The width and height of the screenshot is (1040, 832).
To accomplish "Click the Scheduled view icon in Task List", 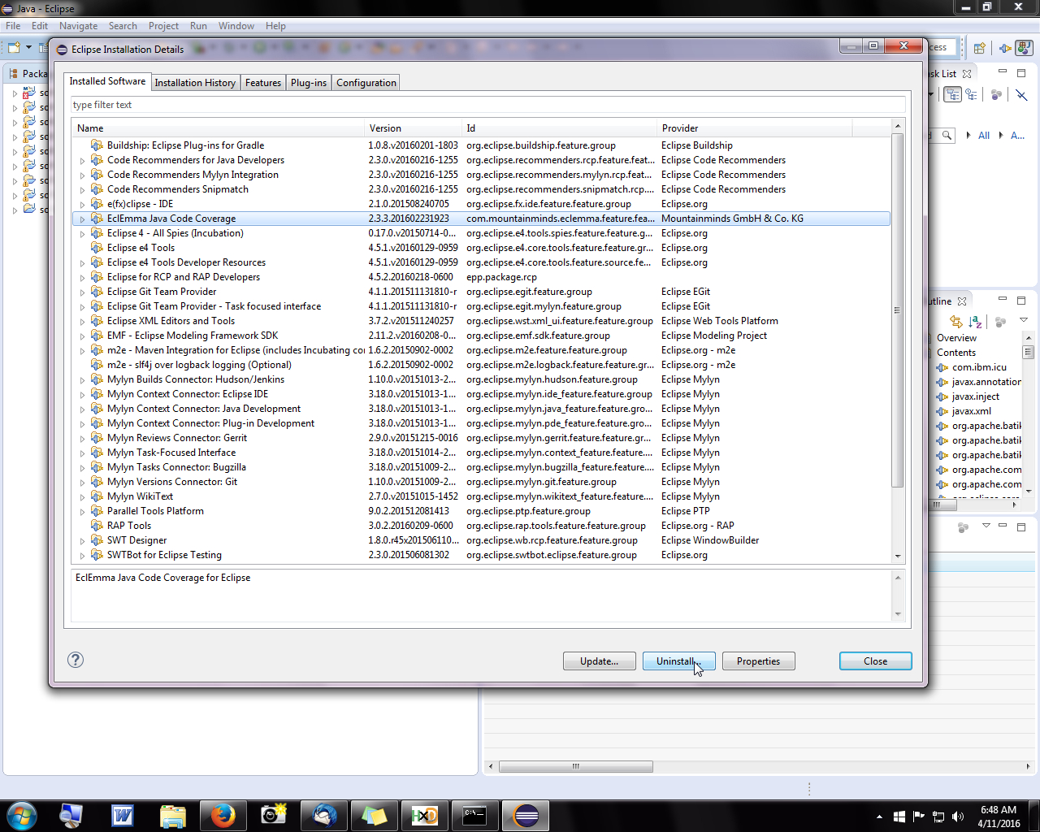I will [x=971, y=95].
